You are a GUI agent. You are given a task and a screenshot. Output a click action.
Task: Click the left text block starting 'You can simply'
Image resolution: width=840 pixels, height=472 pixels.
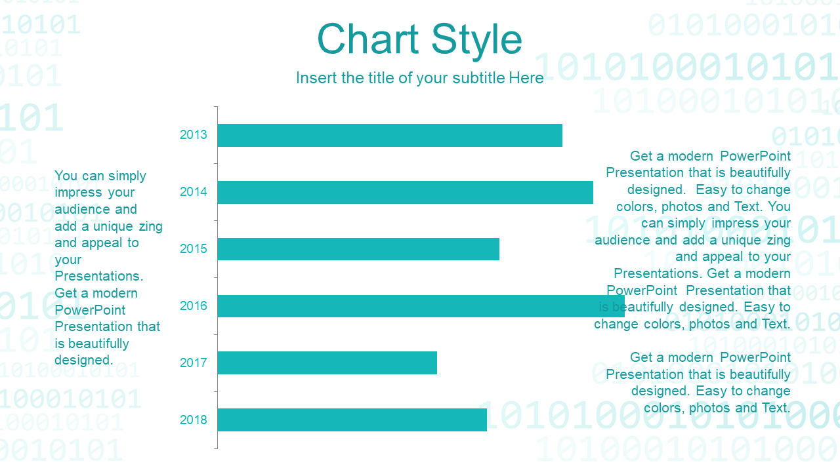click(x=108, y=268)
